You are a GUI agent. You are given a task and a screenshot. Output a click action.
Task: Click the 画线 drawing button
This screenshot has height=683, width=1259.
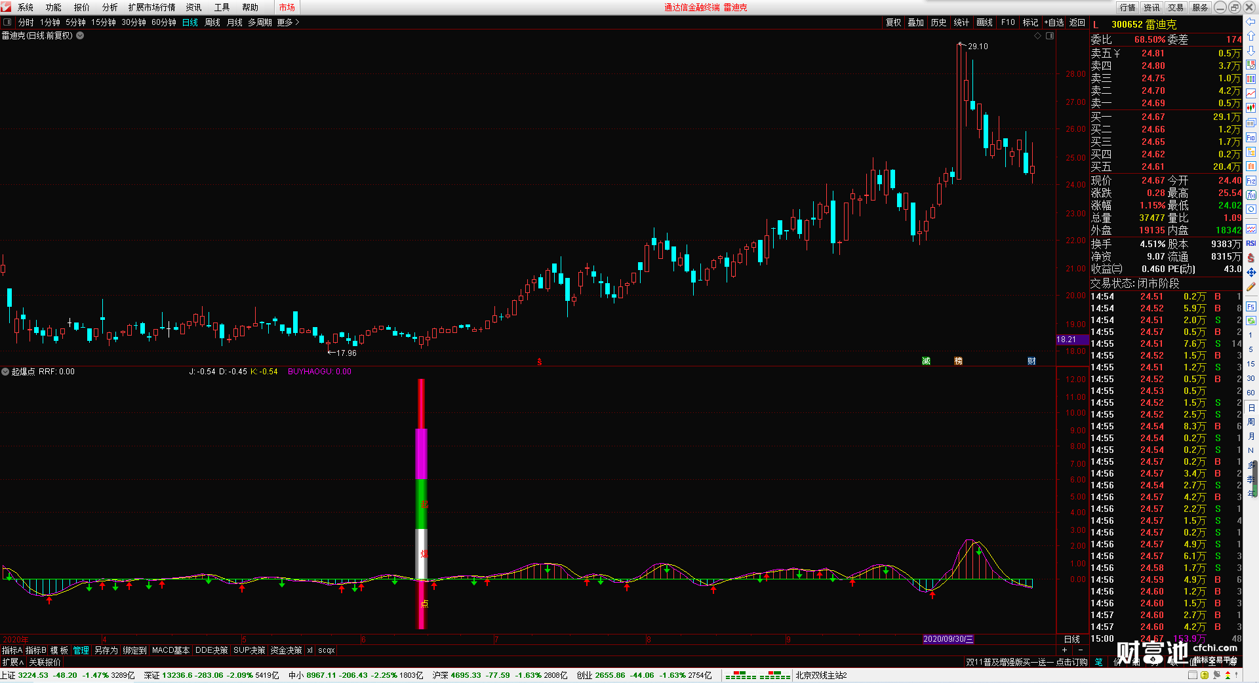[984, 22]
